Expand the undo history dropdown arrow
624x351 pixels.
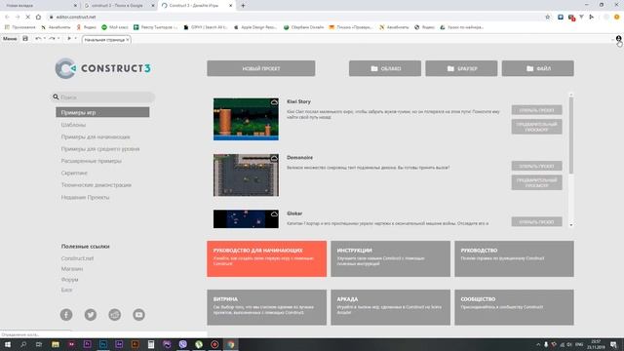coord(44,39)
